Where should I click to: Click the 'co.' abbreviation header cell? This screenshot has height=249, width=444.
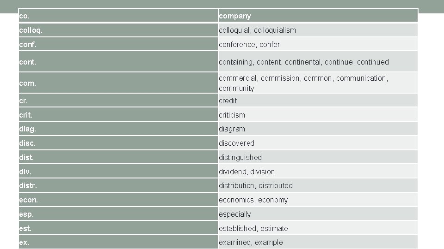118,16
